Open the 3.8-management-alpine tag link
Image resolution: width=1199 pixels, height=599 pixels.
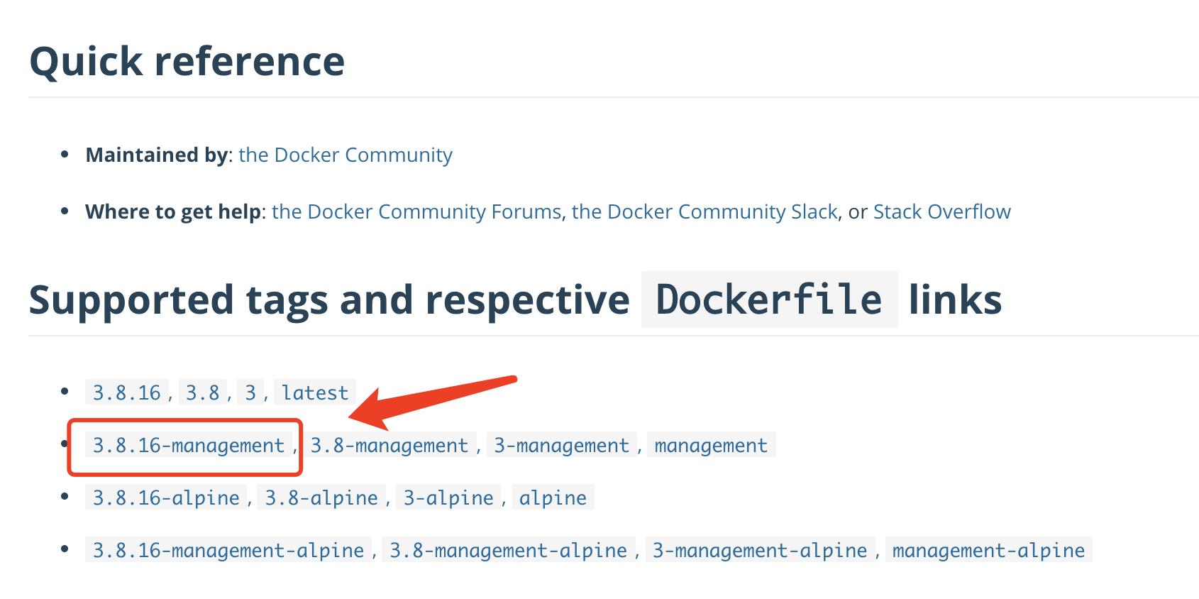coord(509,550)
